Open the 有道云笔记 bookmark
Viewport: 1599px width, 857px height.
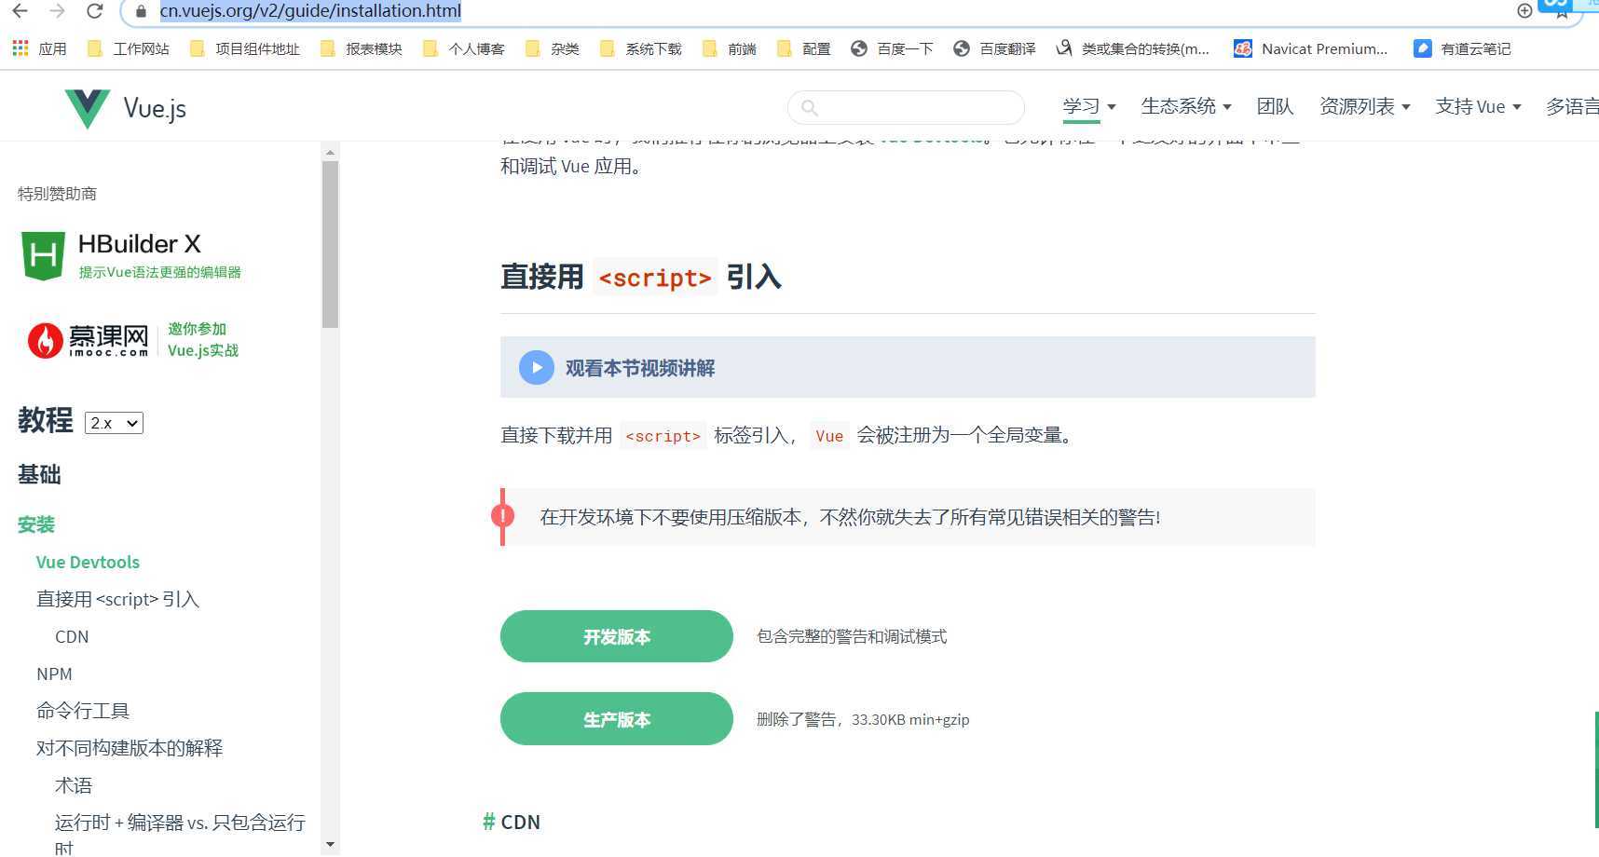(1462, 48)
